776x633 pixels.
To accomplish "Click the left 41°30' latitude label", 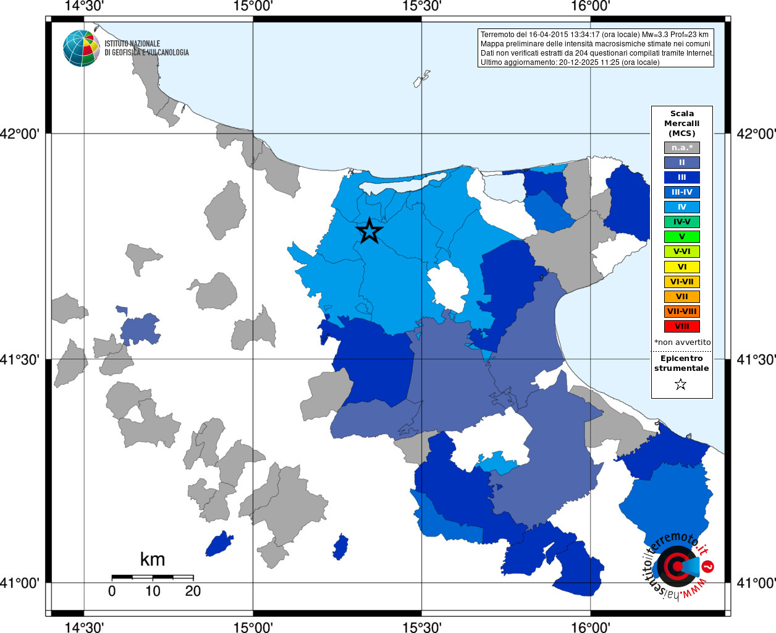I will pyautogui.click(x=20, y=359).
